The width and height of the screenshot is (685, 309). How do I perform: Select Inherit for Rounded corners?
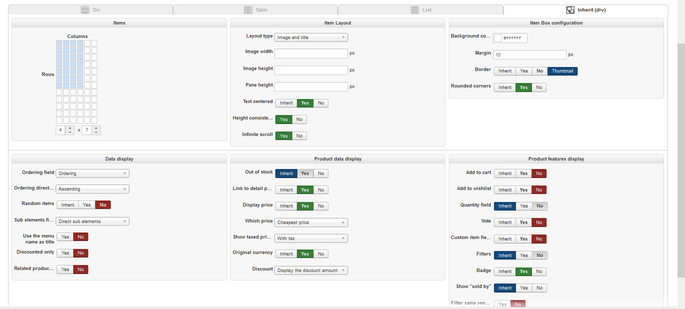pos(505,87)
